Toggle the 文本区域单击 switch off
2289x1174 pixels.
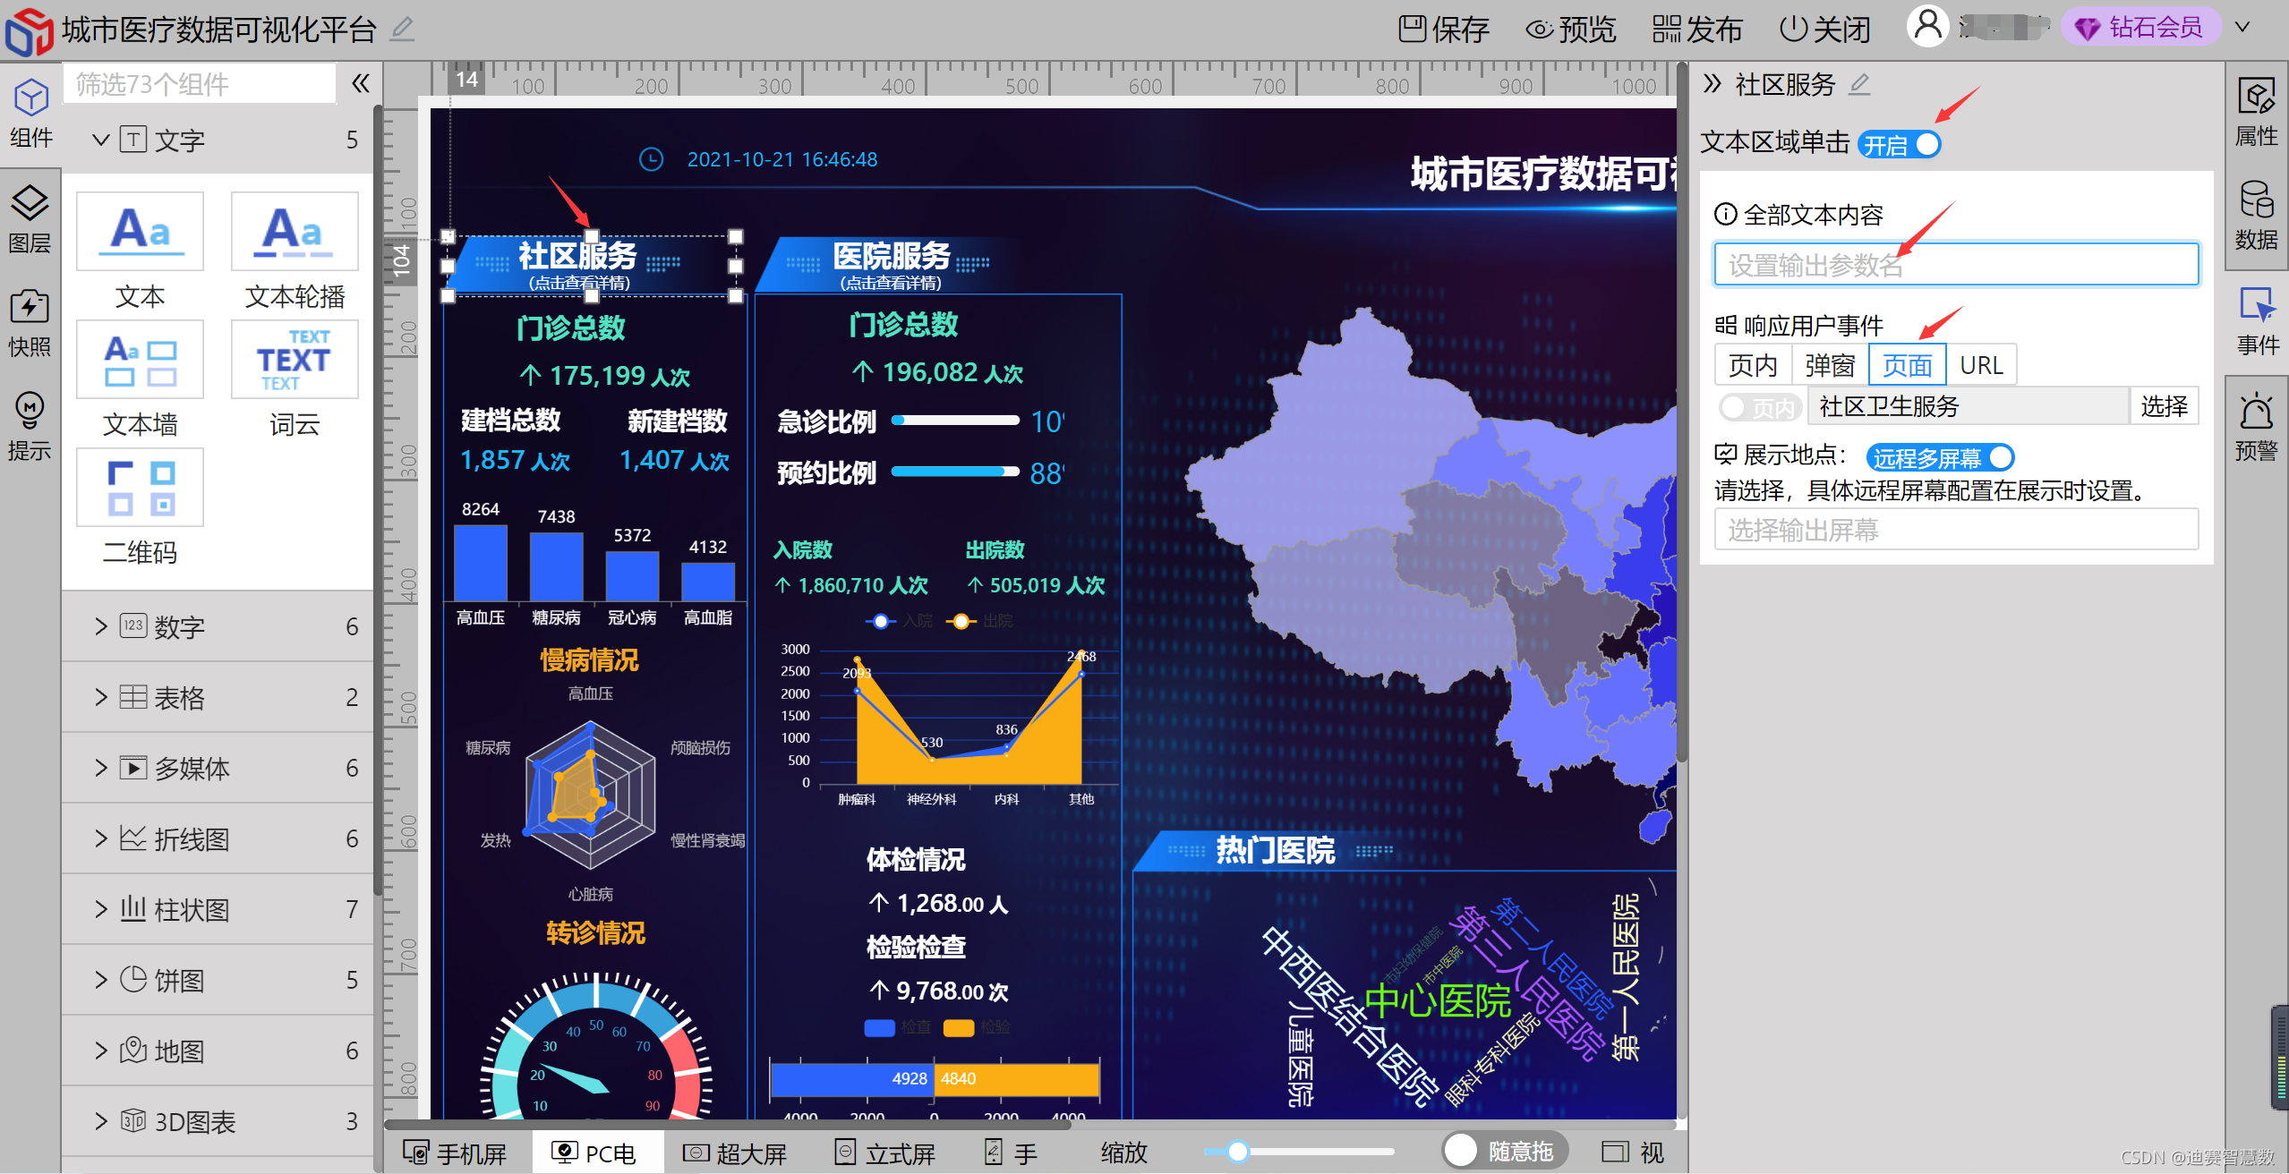pyautogui.click(x=1900, y=145)
